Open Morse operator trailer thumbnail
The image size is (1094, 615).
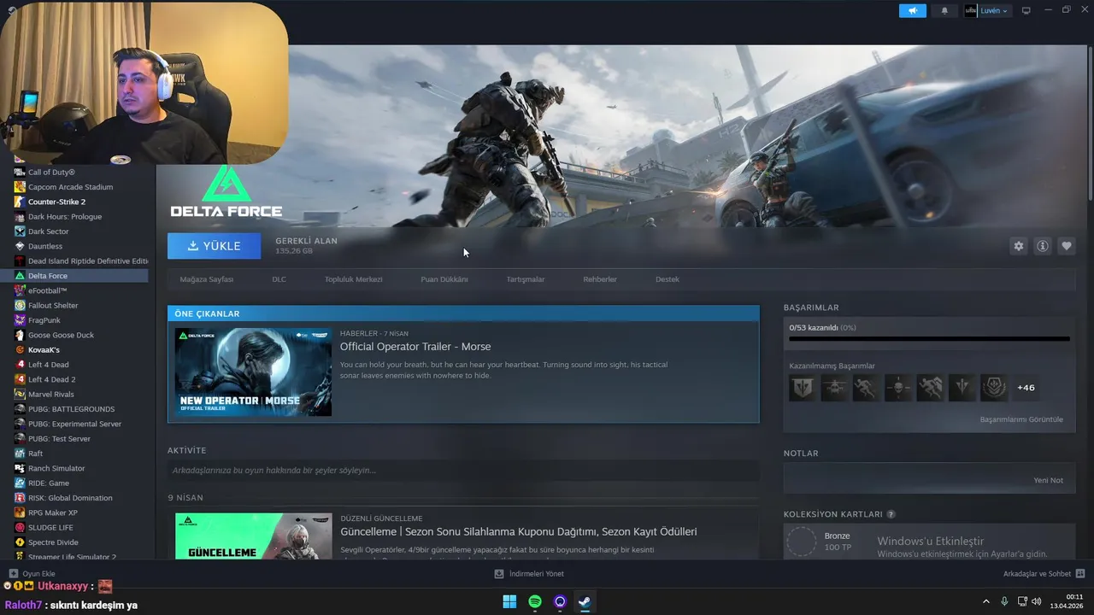click(253, 372)
